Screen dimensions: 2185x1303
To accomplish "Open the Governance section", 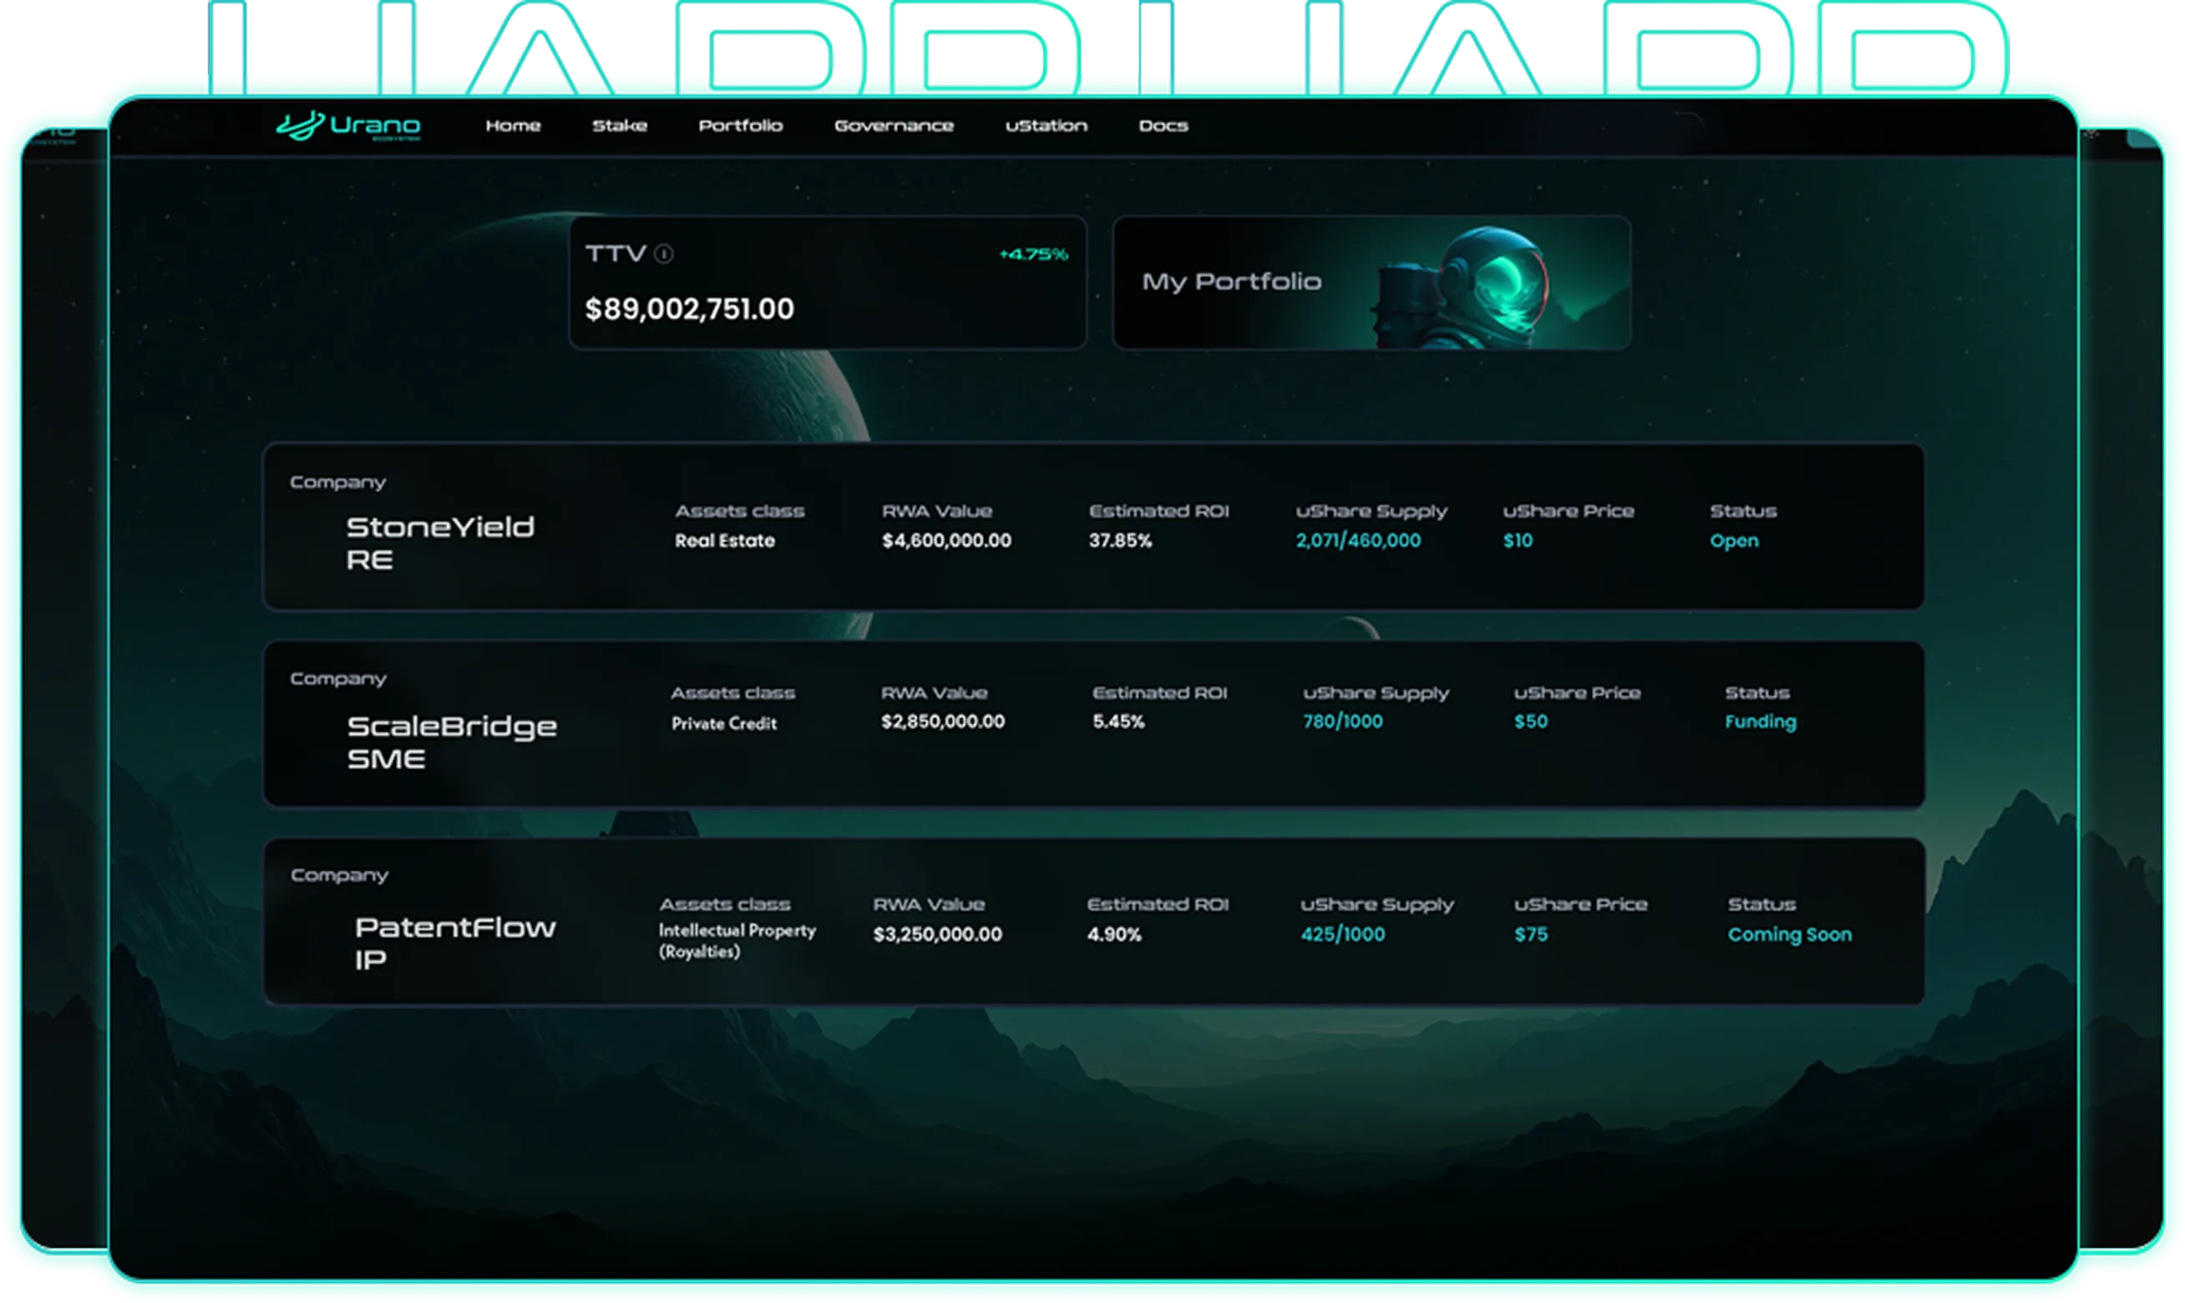I will 895,125.
